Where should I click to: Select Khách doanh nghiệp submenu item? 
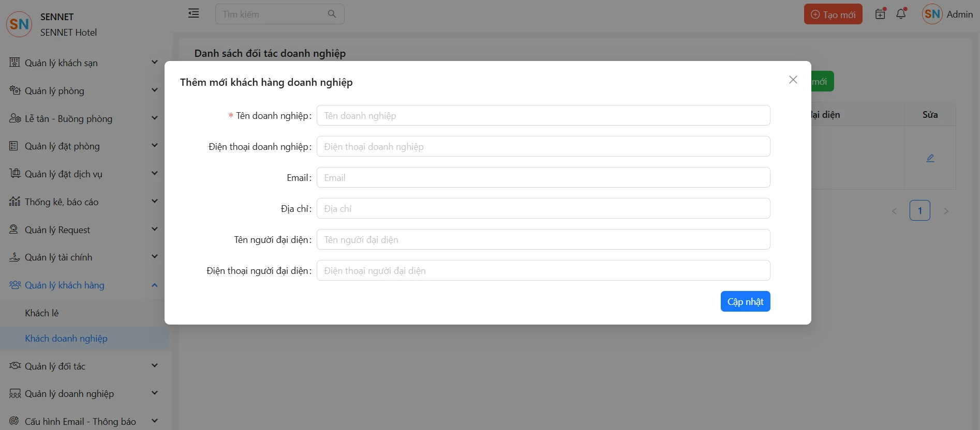pyautogui.click(x=66, y=339)
